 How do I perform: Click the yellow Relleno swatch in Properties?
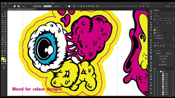click(155, 30)
